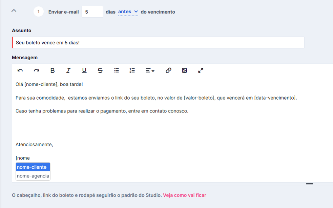Screen dimensions: 333x208
Task: Toggle italic formatting
Action: (68, 70)
